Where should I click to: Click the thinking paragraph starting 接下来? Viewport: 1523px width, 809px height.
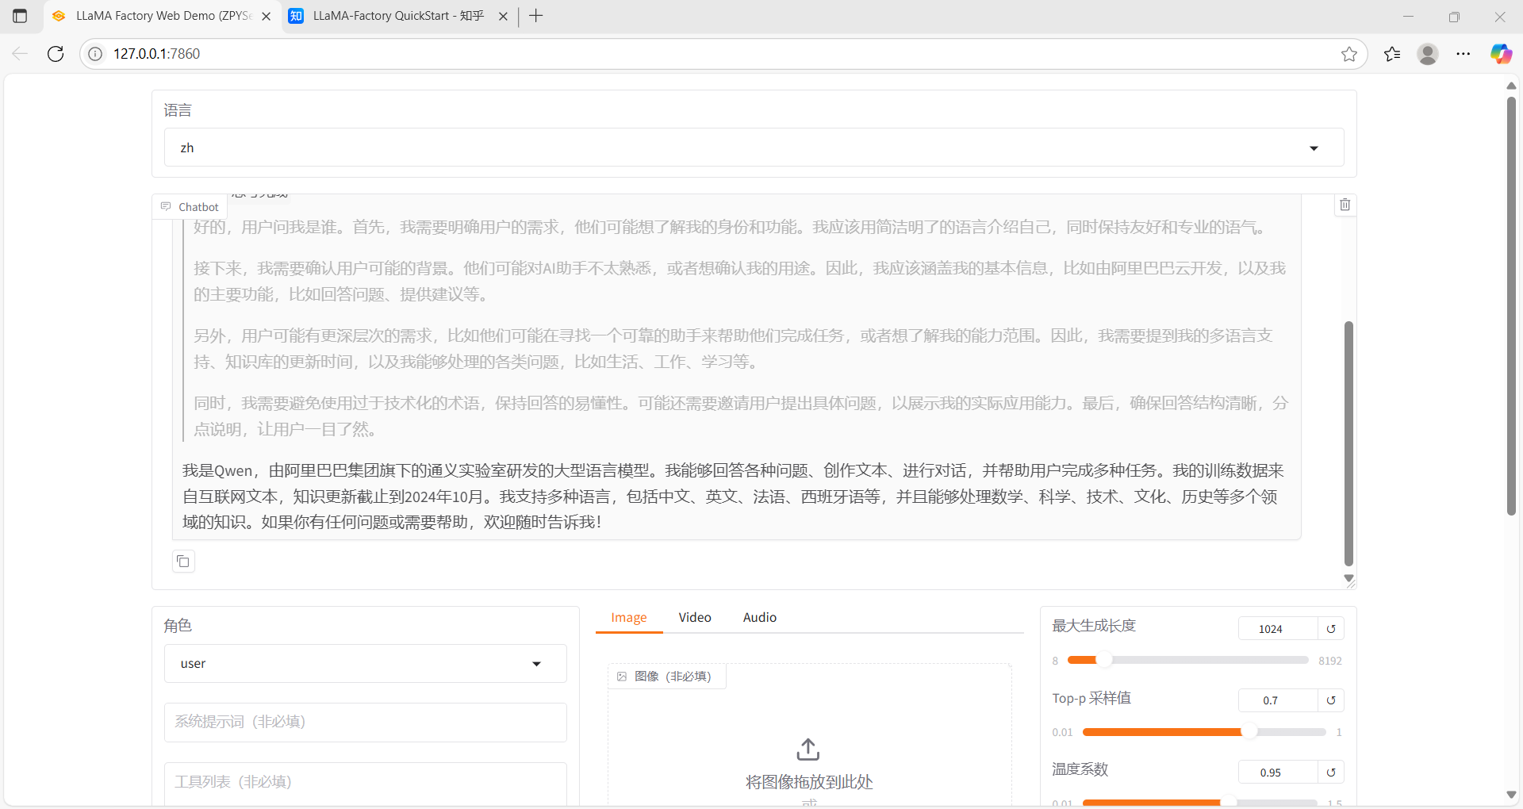(739, 282)
